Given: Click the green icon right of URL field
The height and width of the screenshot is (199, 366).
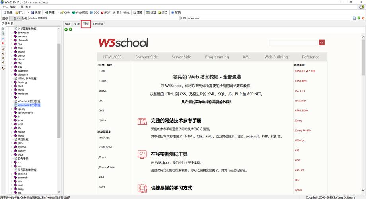Looking at the screenshot, I should coord(359,18).
